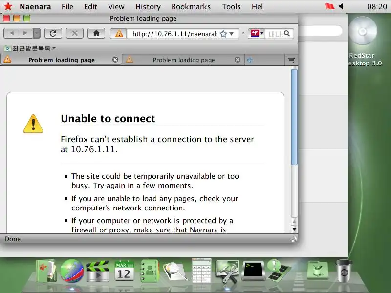Close the first Problem loading page tab
The height and width of the screenshot is (293, 391).
tap(115, 60)
